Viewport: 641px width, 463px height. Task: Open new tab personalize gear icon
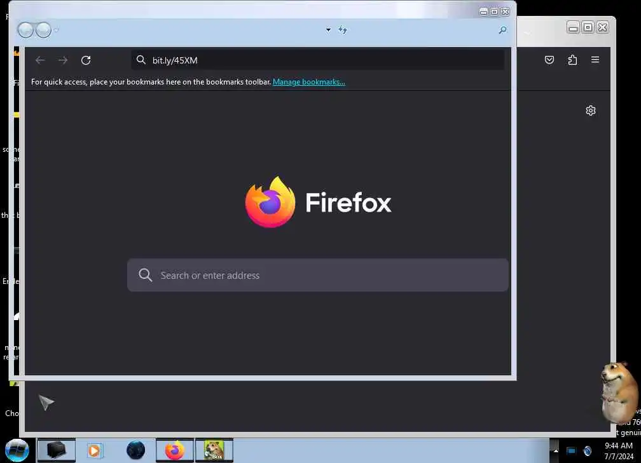[591, 111]
